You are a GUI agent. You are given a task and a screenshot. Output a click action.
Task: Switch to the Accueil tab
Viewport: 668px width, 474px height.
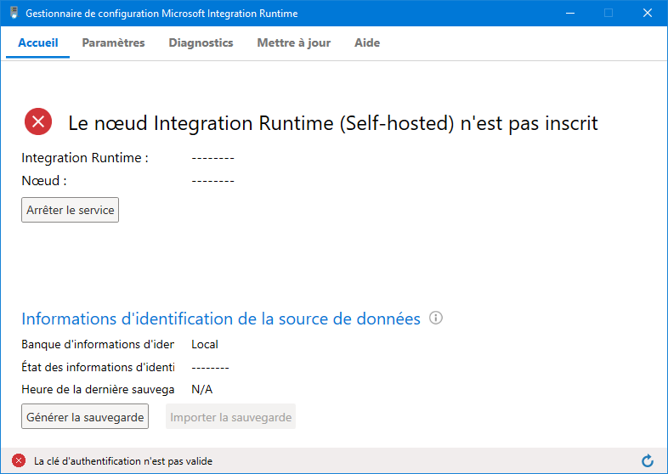tap(38, 42)
